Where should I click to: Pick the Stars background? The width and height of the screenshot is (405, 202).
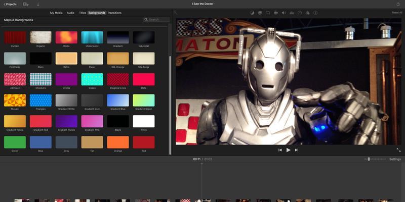(40, 59)
